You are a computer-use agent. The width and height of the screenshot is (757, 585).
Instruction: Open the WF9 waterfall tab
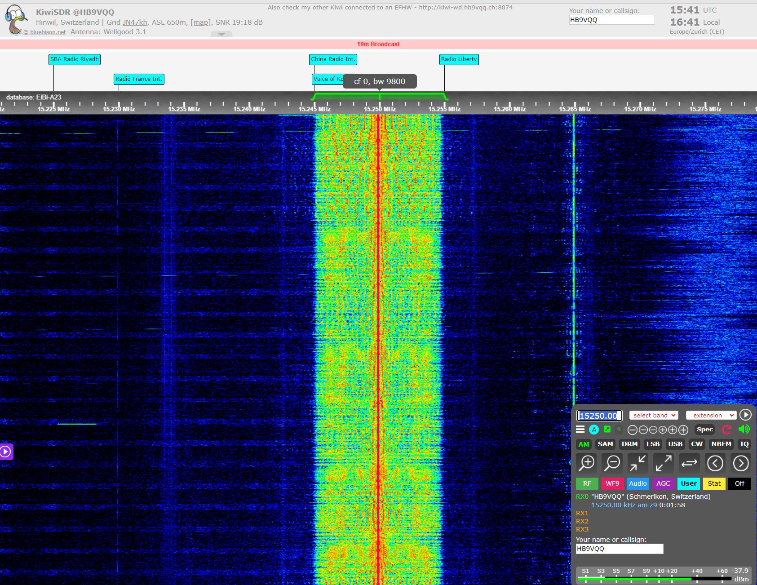click(x=612, y=483)
